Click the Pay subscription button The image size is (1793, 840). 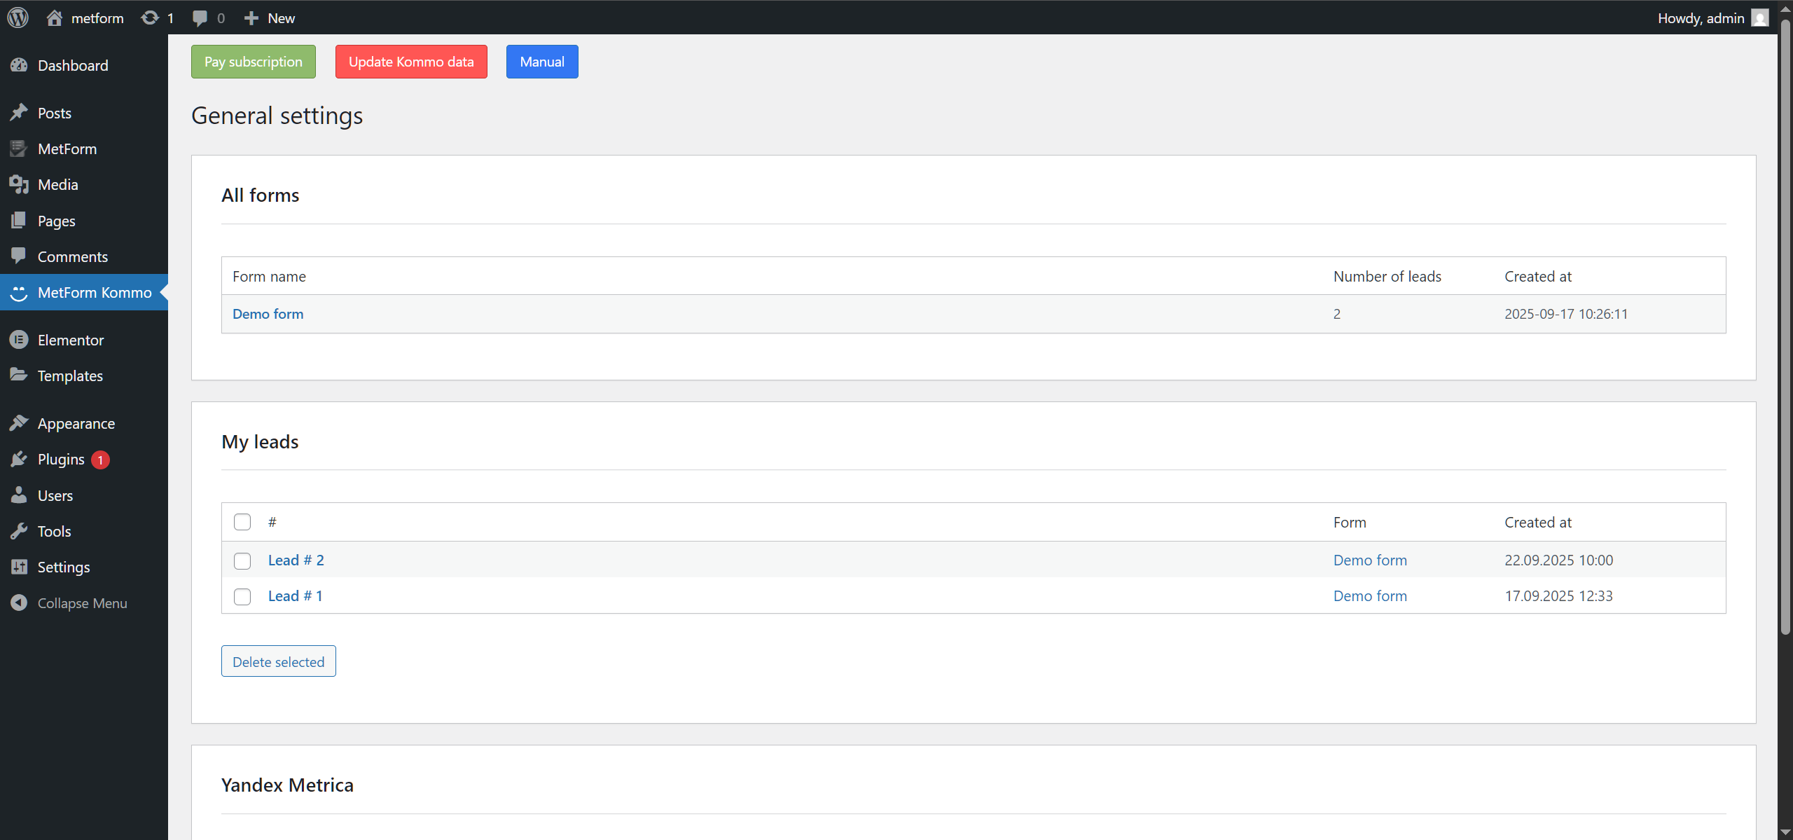(x=253, y=61)
